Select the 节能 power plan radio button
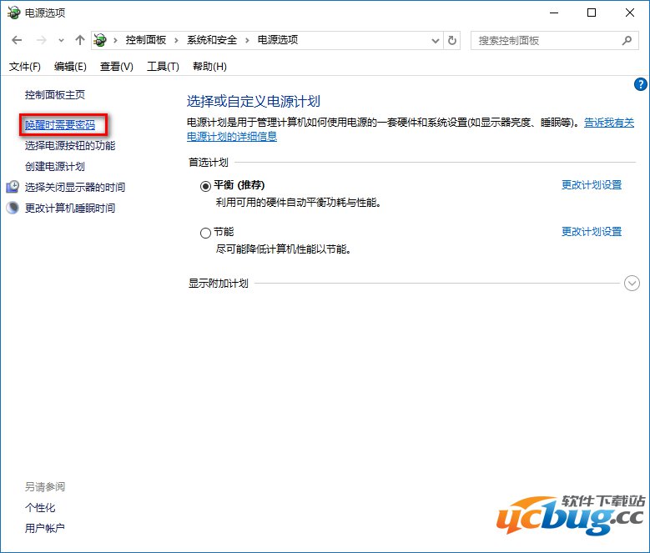This screenshot has width=650, height=553. click(x=206, y=233)
